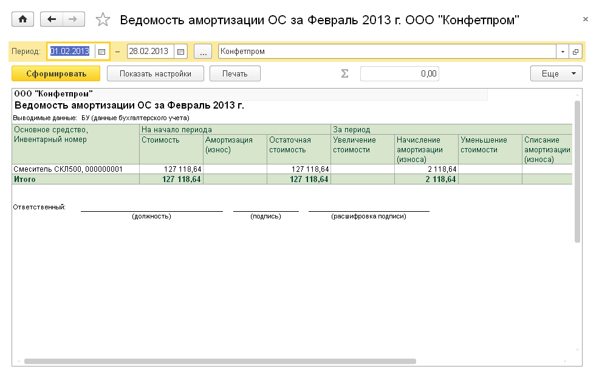Open the Еще menu
599x375 pixels.
(556, 73)
